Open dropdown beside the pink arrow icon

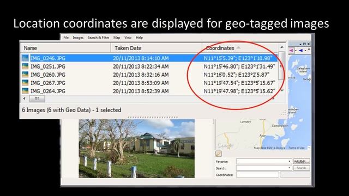point(296,51)
